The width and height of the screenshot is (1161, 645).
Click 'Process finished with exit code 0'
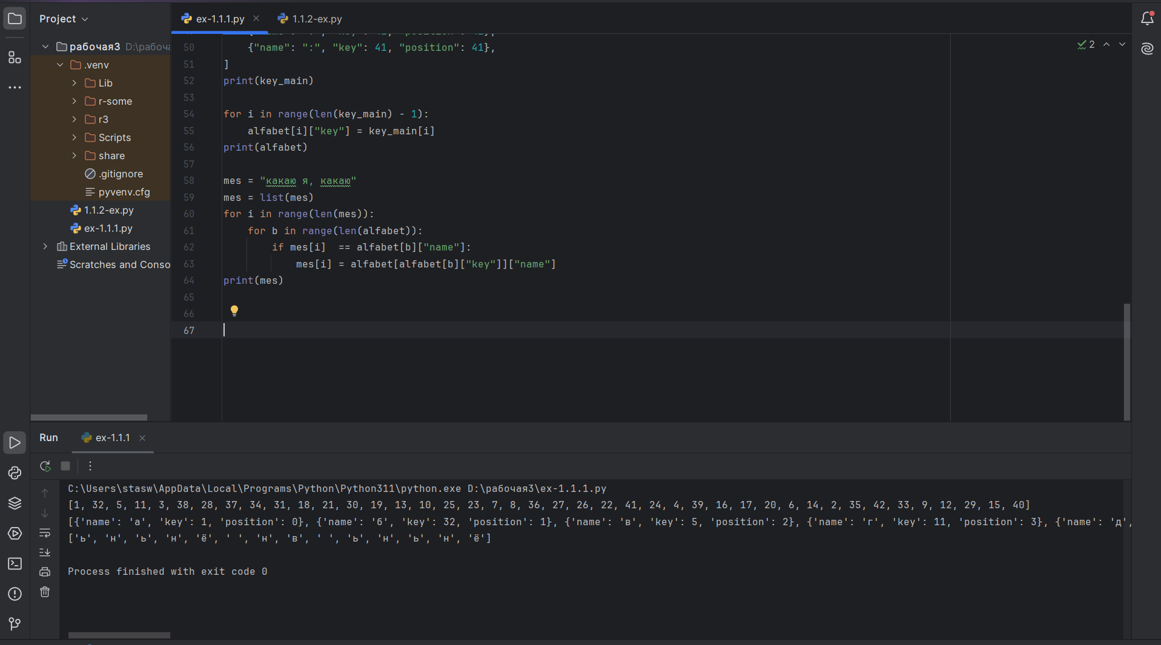coord(168,572)
